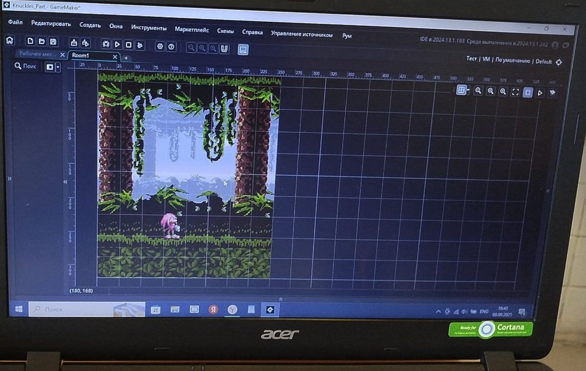Screen dimensions: 586x371
Task: Open the grid options dropdown arrow
Action: 468,91
